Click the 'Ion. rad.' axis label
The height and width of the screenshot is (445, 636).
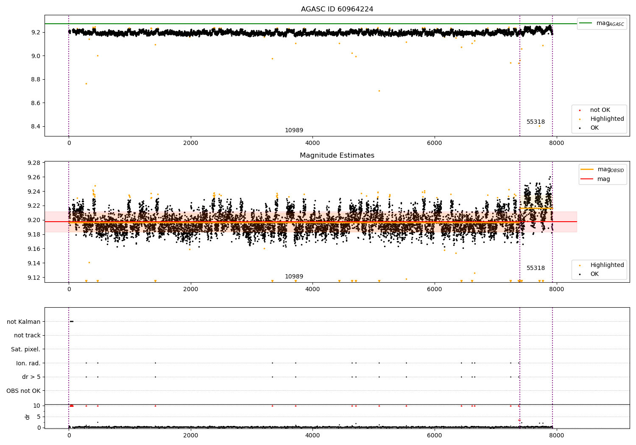coord(28,363)
